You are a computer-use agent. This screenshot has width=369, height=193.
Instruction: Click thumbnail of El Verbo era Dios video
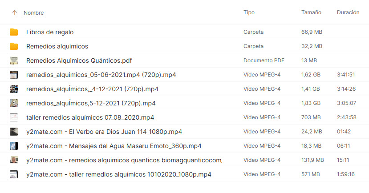(x=14, y=132)
